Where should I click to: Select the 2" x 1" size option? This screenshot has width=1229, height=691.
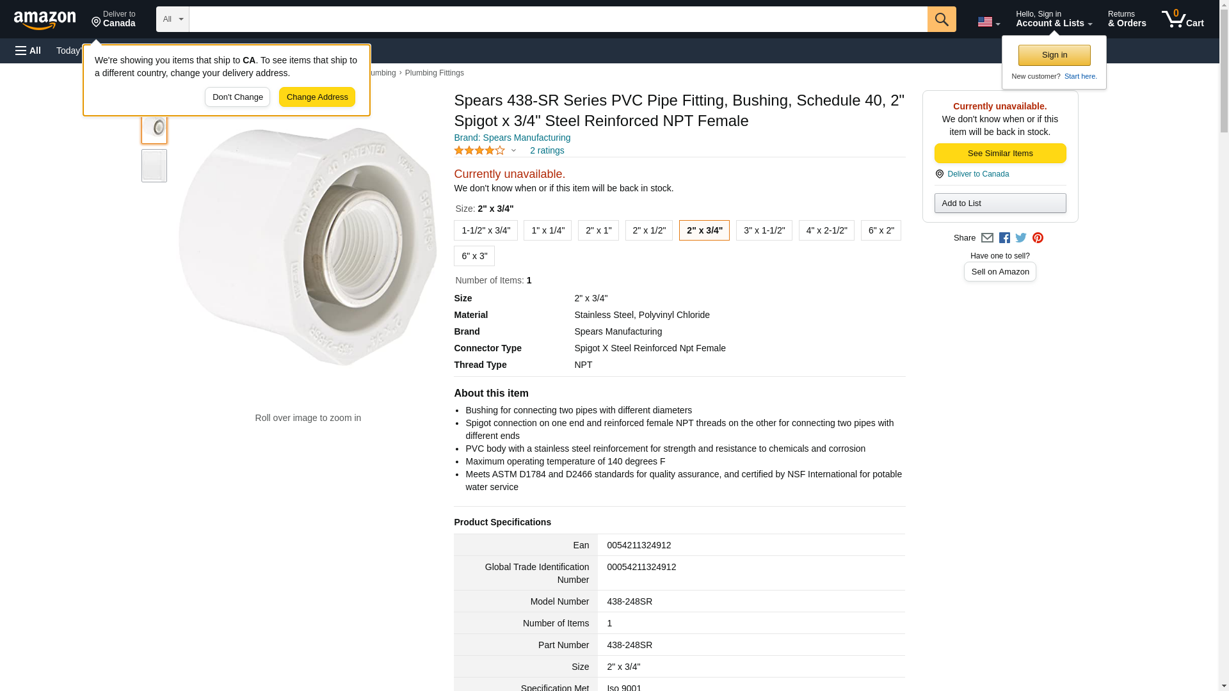coord(598,230)
